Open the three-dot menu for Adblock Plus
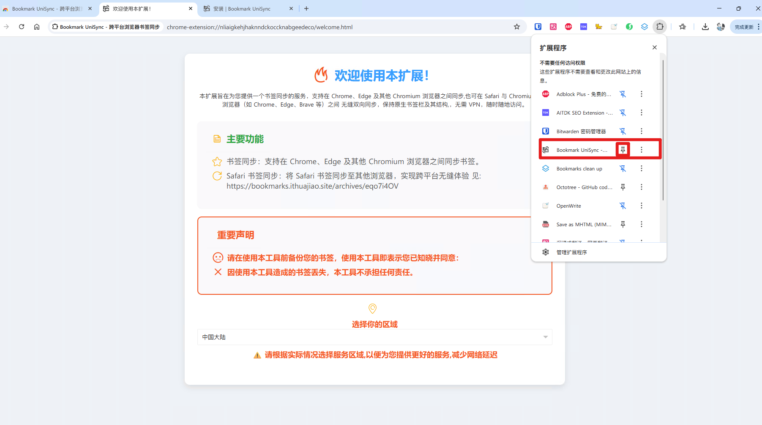The width and height of the screenshot is (762, 425). 641,94
